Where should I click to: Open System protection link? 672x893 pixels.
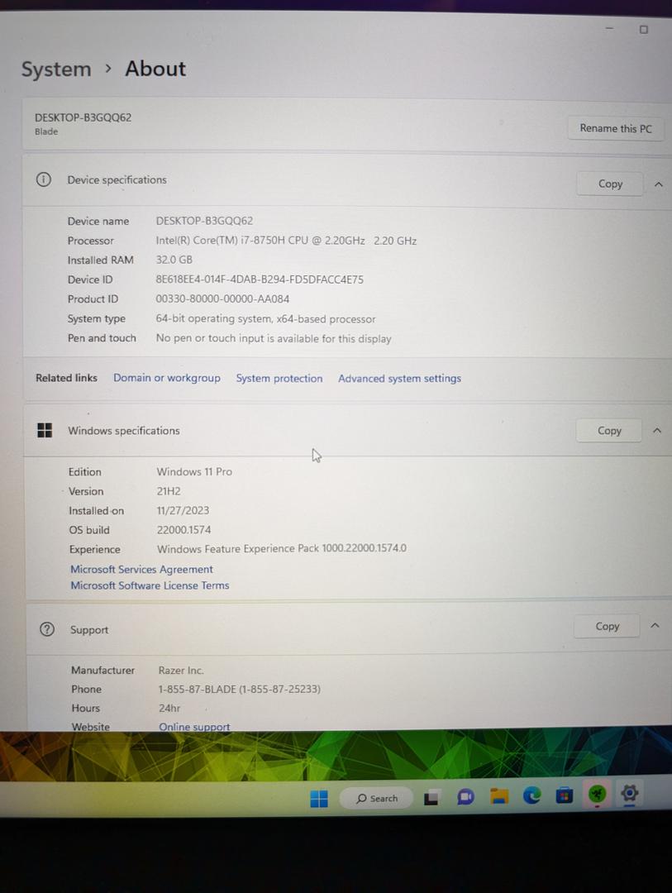[279, 378]
